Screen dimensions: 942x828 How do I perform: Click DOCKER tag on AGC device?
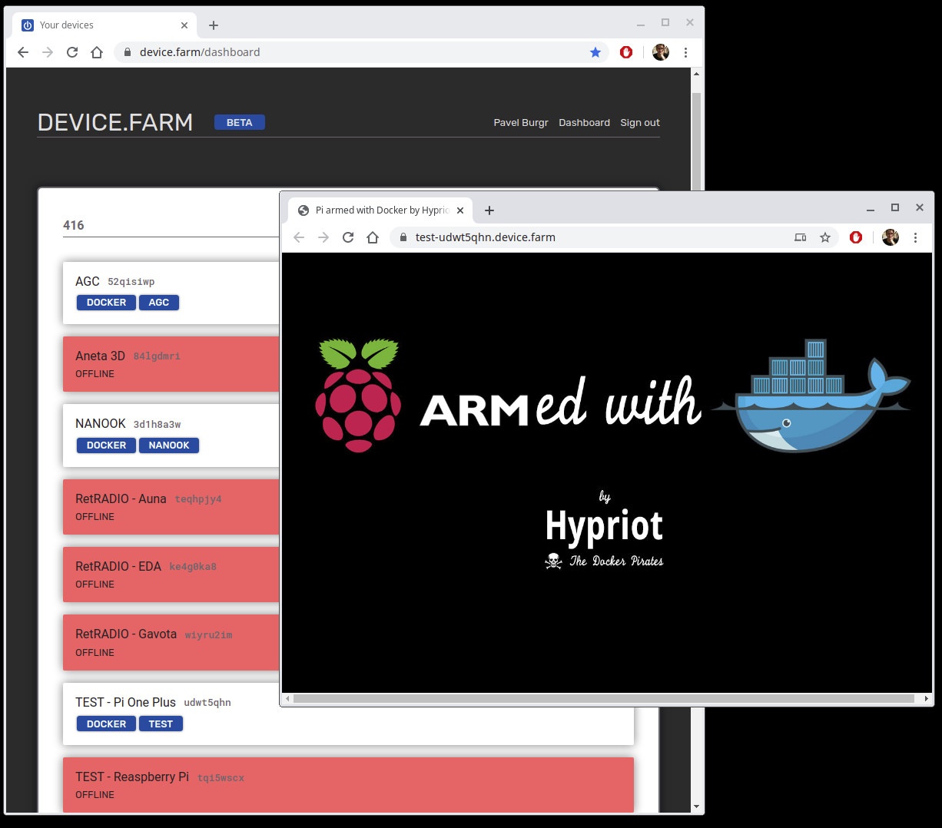tap(106, 303)
